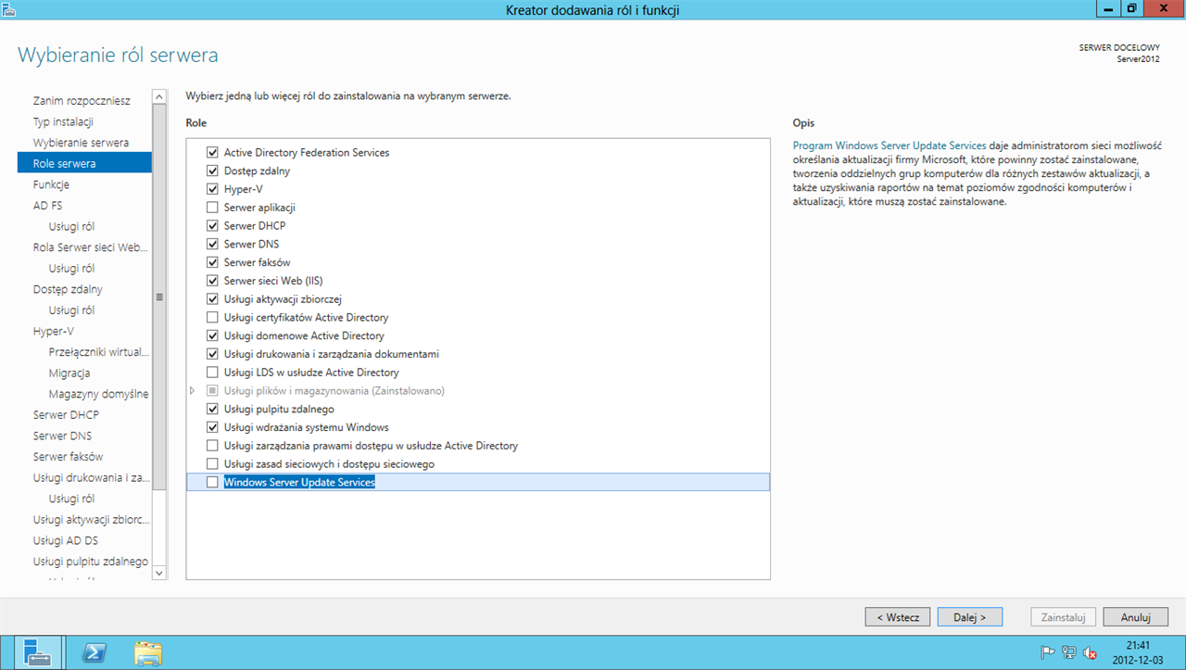Uncheck the Serwer faksów checkbox
This screenshot has height=670, width=1186.
(x=213, y=262)
